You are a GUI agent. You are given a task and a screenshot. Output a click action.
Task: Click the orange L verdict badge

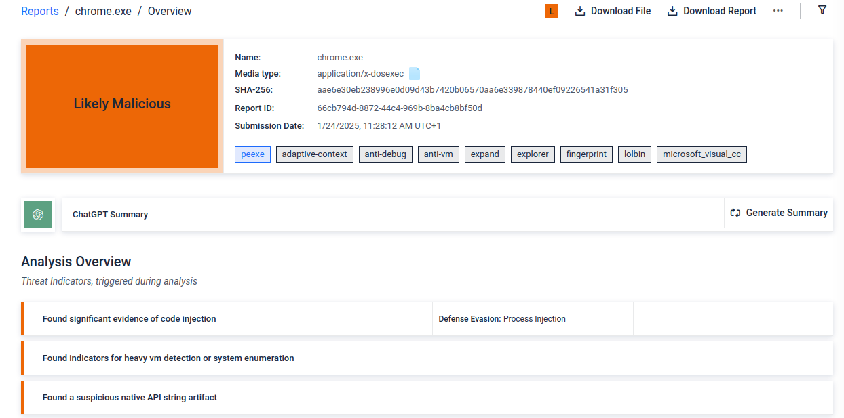pos(552,11)
